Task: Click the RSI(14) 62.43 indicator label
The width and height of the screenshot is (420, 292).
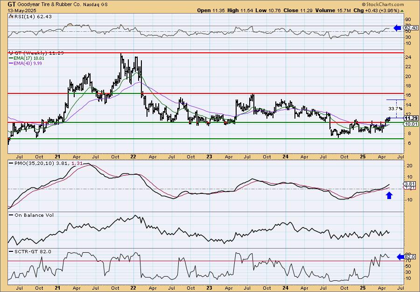Action: click(x=32, y=16)
